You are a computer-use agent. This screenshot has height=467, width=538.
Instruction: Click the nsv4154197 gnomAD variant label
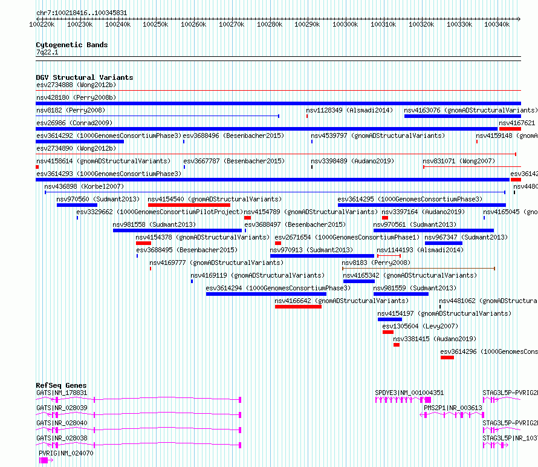pos(444,313)
